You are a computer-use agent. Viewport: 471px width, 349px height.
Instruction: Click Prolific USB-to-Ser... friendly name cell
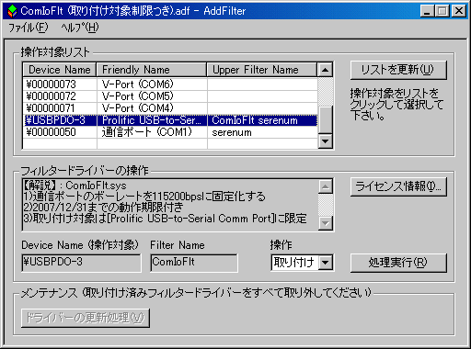(152, 120)
